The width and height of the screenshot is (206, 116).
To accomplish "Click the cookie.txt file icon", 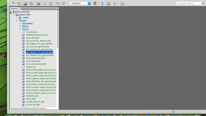I will (x=23, y=67).
